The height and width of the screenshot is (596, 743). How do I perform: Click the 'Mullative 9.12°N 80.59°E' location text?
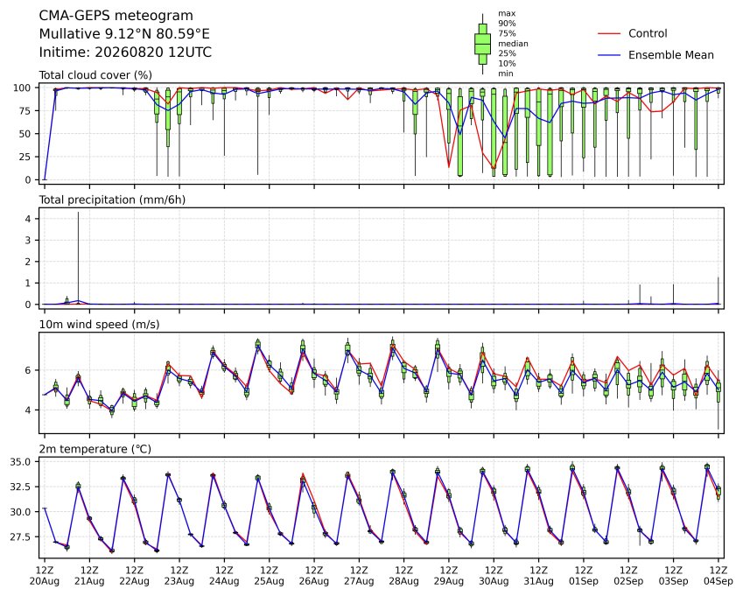124,34
